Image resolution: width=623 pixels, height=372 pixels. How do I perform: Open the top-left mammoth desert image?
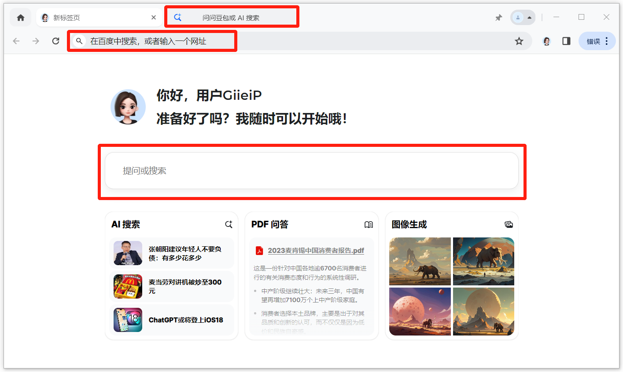pos(420,261)
